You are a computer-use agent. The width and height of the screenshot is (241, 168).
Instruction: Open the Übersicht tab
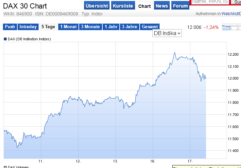tap(97, 6)
